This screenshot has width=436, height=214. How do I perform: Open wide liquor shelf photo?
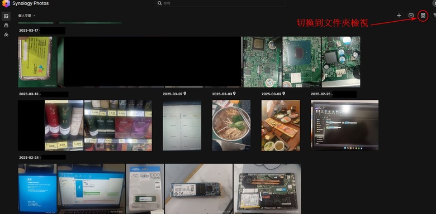click(x=118, y=125)
